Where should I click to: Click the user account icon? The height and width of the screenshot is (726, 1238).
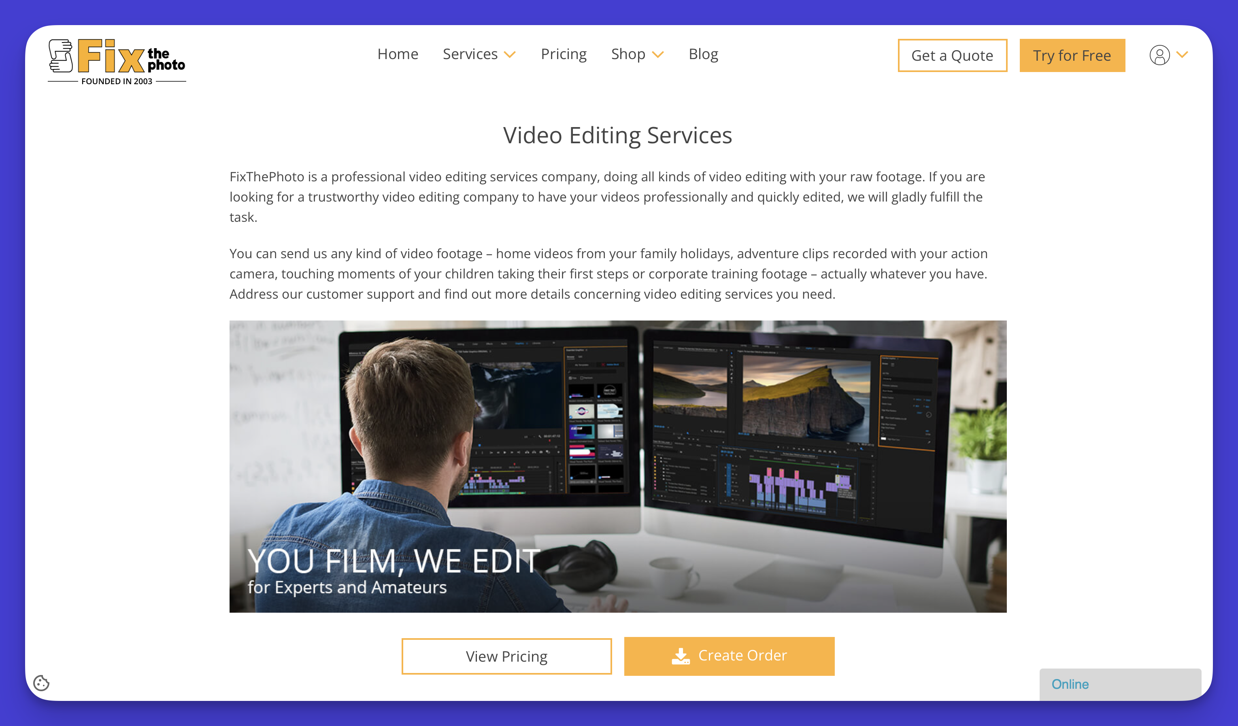[x=1159, y=55]
